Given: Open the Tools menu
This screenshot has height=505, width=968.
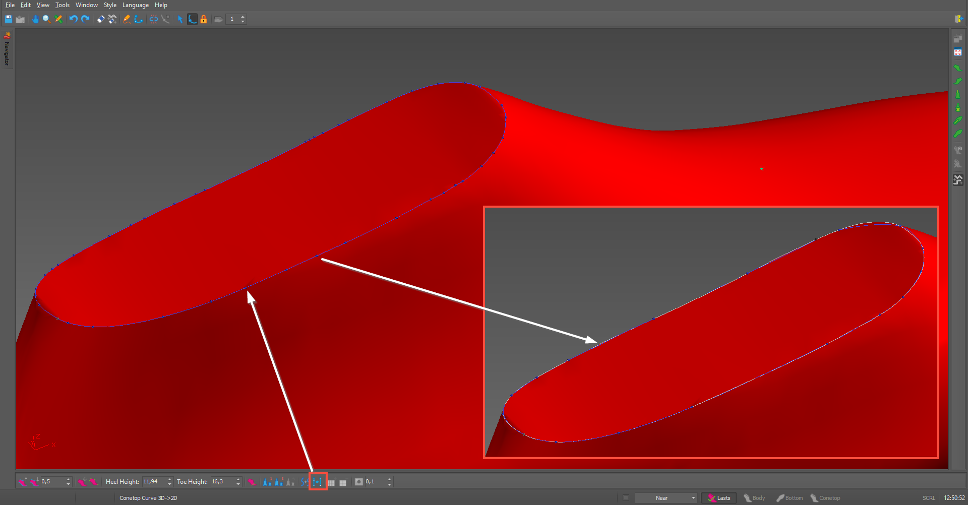Looking at the screenshot, I should 63,5.
